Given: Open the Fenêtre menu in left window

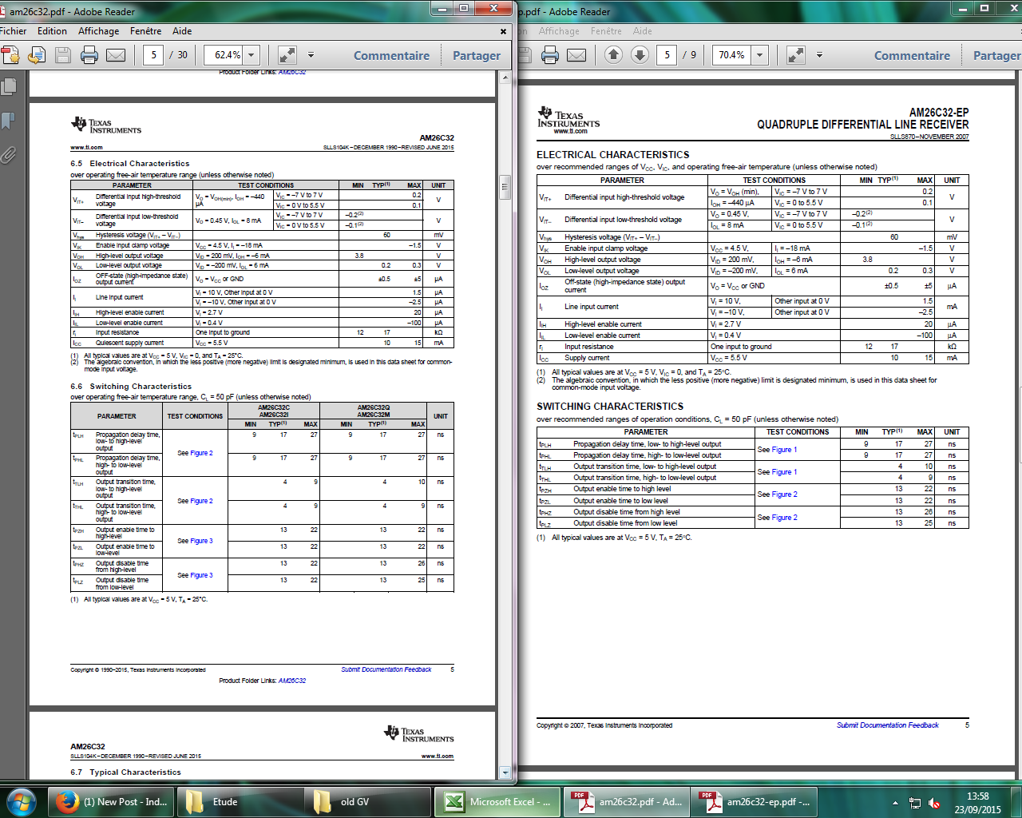Looking at the screenshot, I should [x=145, y=31].
